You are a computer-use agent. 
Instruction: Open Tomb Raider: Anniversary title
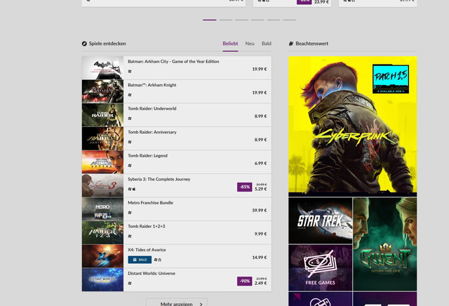pyautogui.click(x=152, y=132)
